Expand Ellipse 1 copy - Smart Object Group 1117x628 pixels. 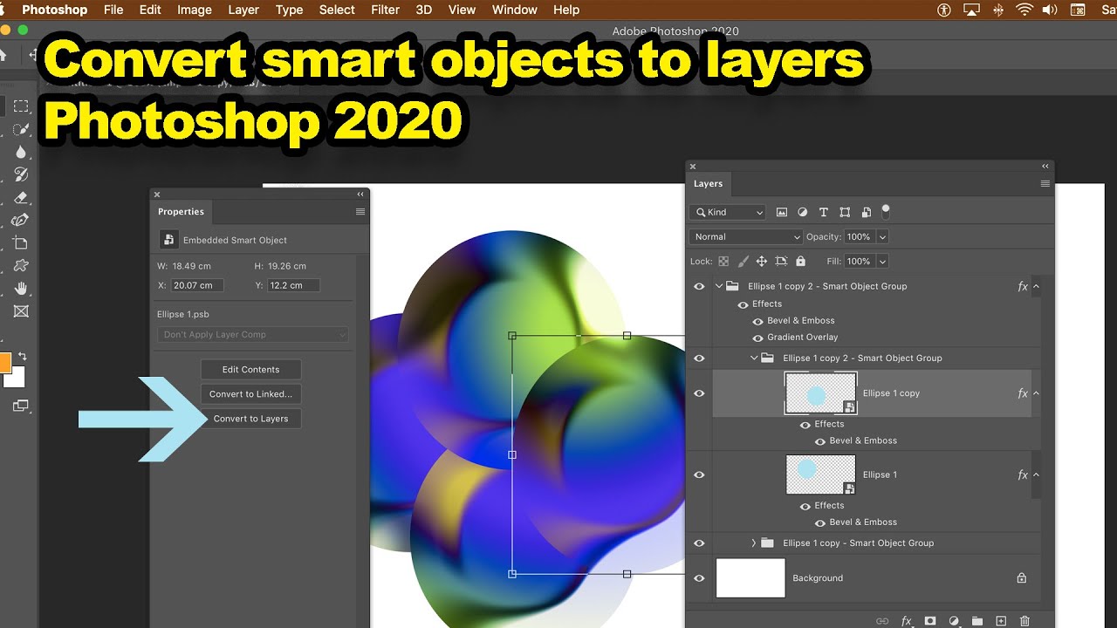pos(754,543)
